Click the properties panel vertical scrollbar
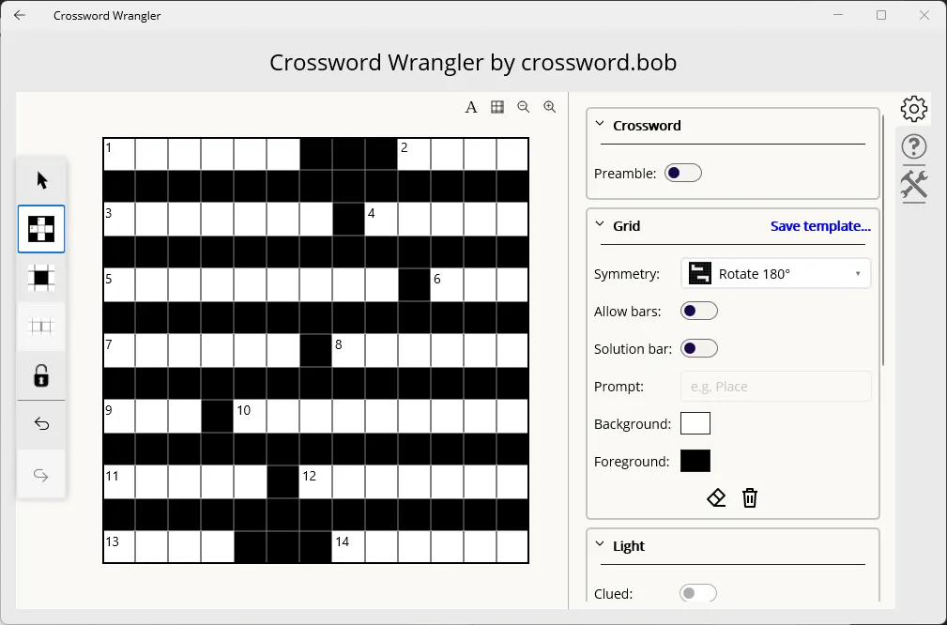Image resolution: width=947 pixels, height=625 pixels. point(883,239)
